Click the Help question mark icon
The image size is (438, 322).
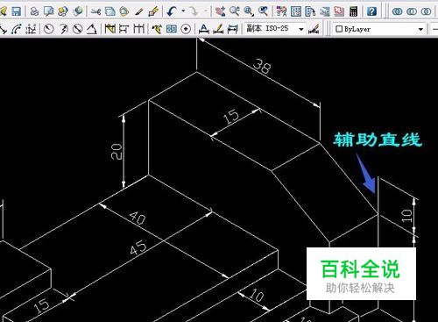click(371, 11)
